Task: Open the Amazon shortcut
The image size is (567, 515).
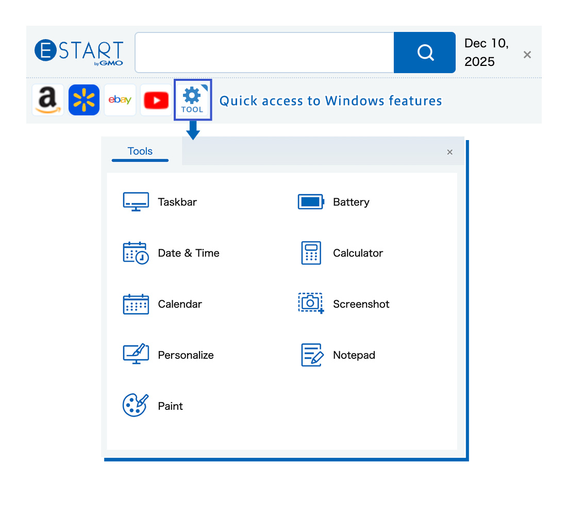Action: point(47,99)
